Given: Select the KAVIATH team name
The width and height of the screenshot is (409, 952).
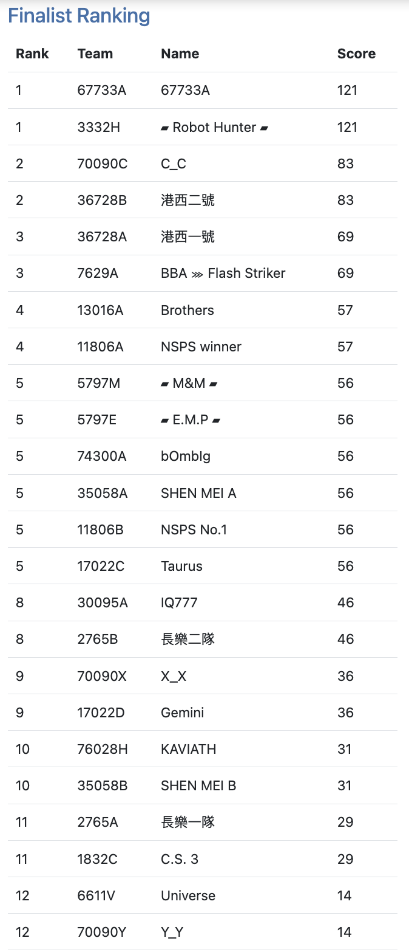Looking at the screenshot, I should pyautogui.click(x=188, y=749).
